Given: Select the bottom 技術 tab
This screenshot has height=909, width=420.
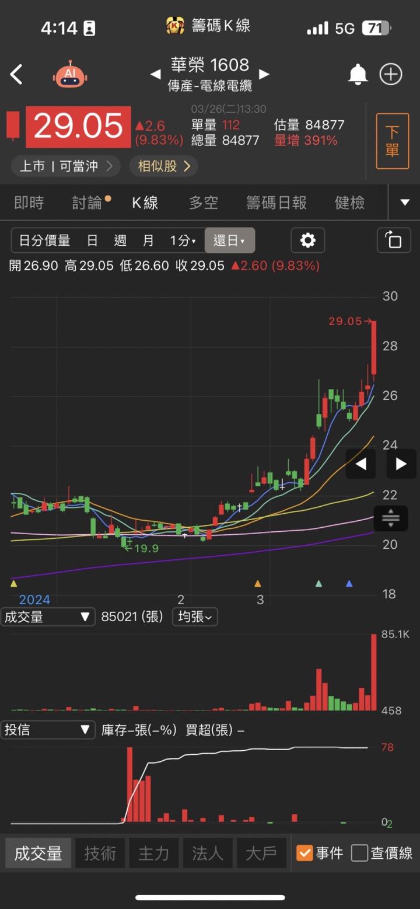Looking at the screenshot, I should point(100,853).
